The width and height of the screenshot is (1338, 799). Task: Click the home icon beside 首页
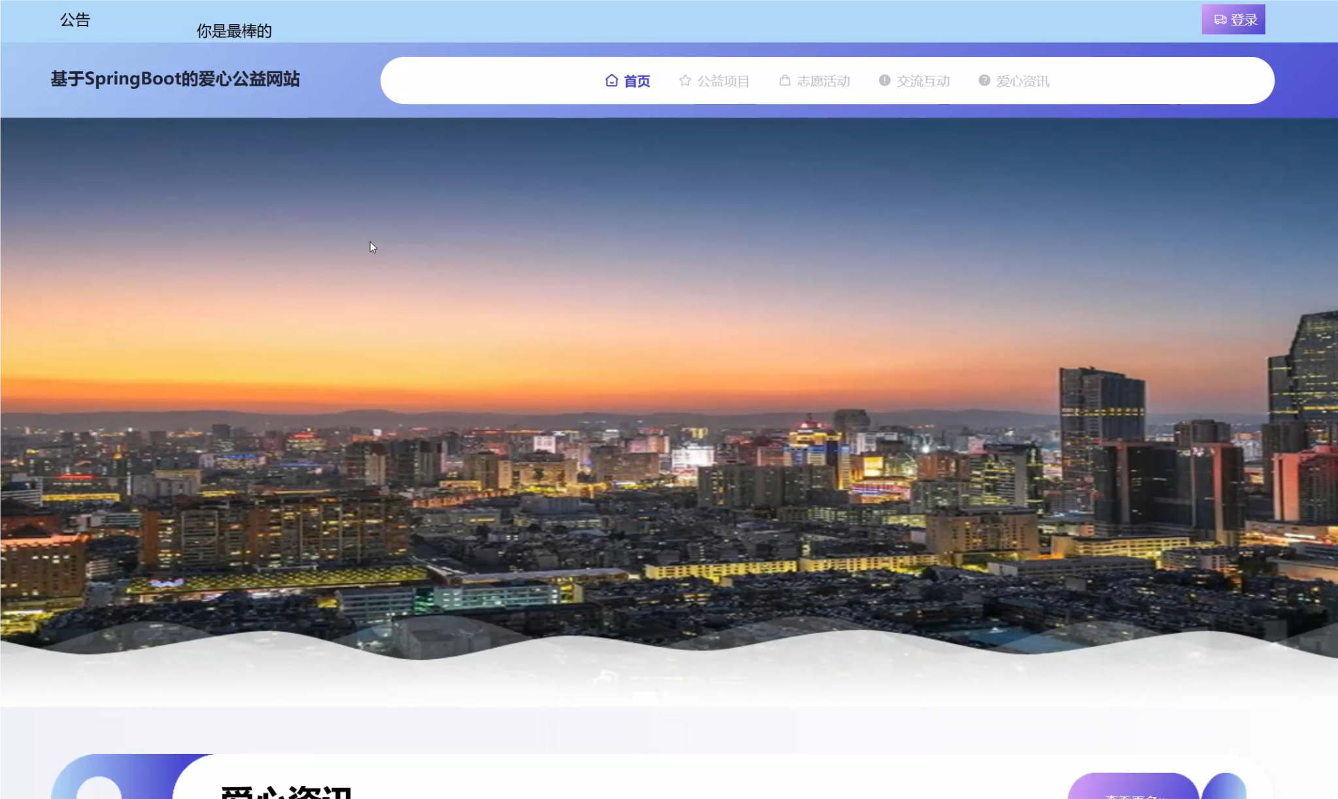click(611, 80)
